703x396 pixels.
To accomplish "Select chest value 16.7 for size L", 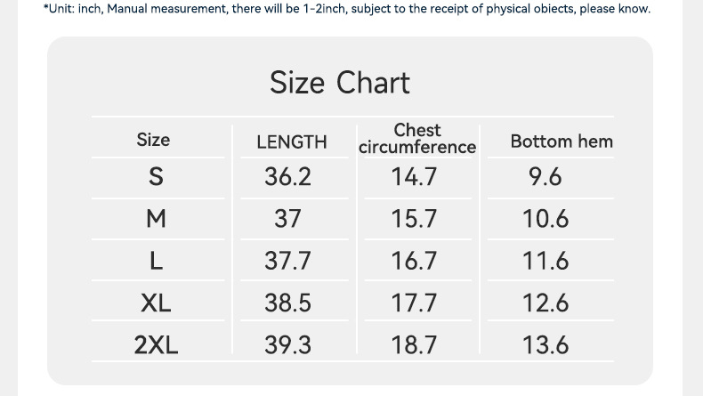I will pyautogui.click(x=414, y=261).
